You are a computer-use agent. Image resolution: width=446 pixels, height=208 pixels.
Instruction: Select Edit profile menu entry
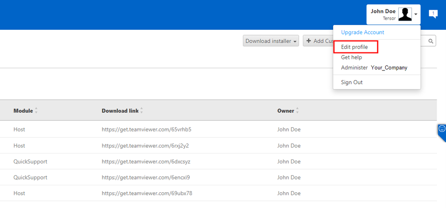354,47
